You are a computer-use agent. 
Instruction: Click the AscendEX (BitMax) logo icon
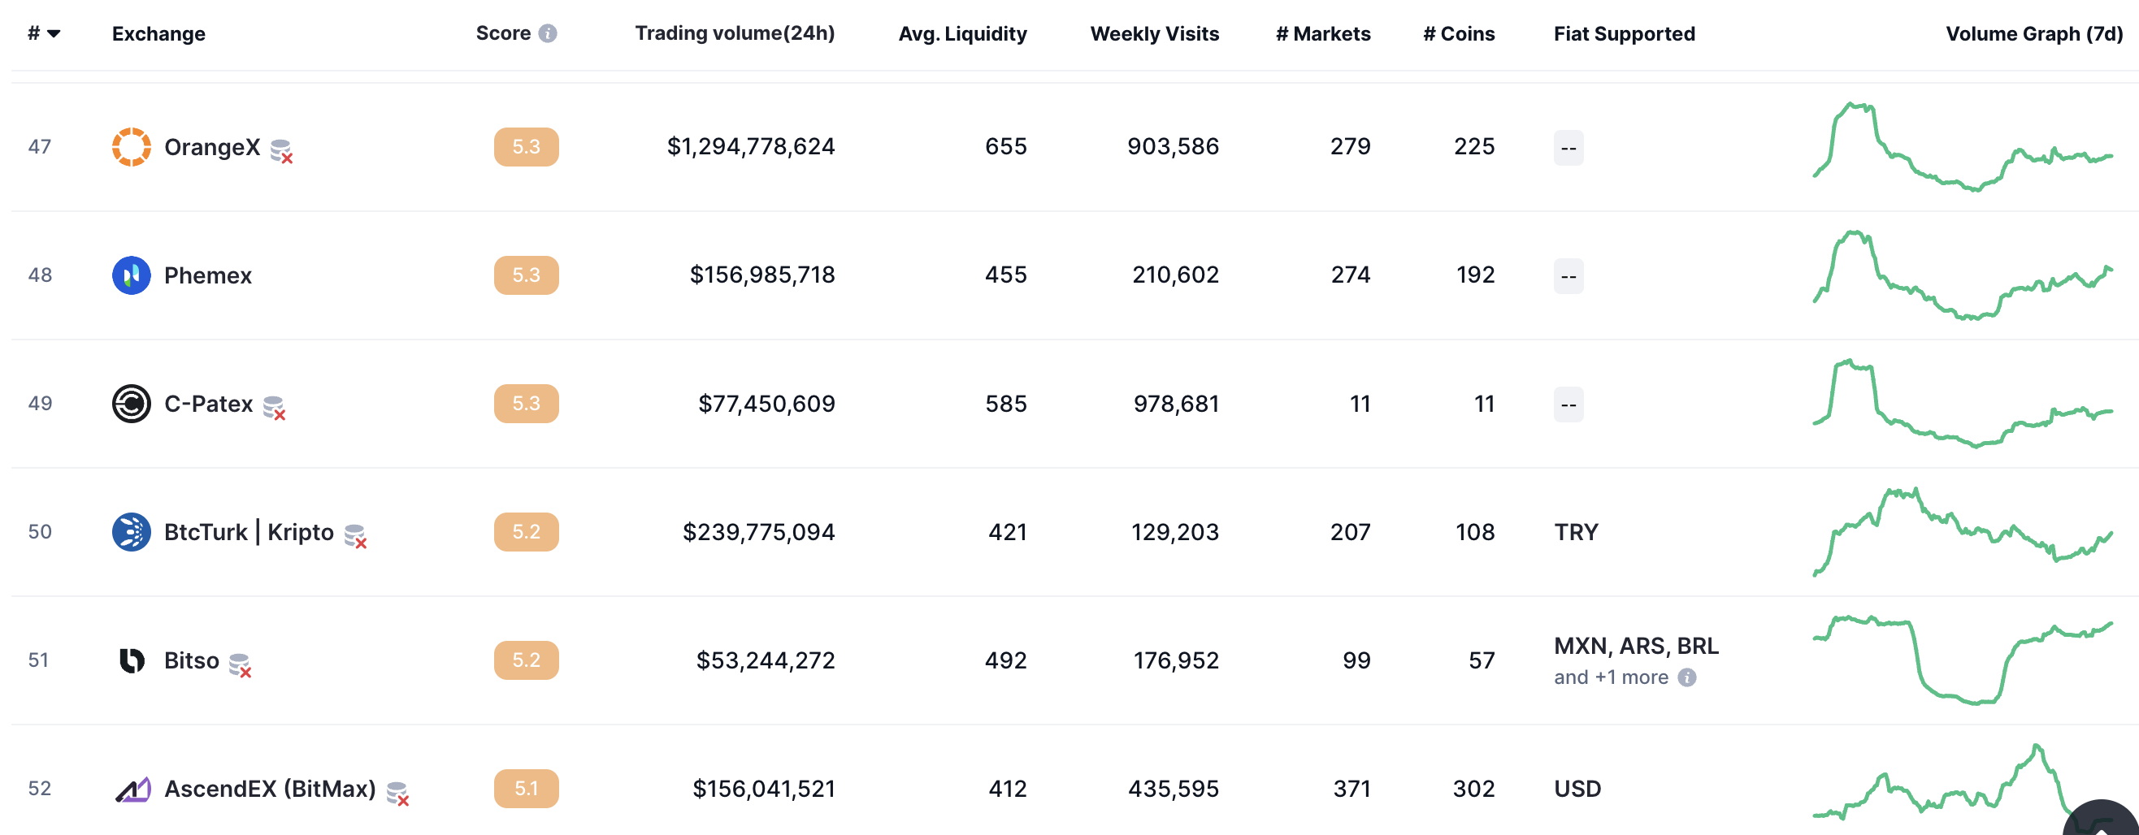132,789
